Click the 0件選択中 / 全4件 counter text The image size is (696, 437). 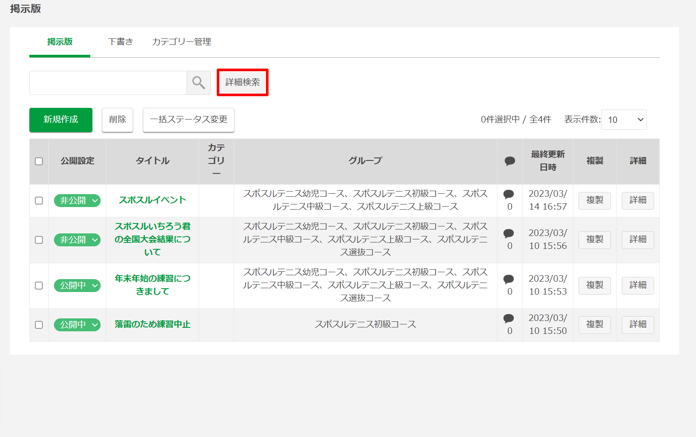516,119
